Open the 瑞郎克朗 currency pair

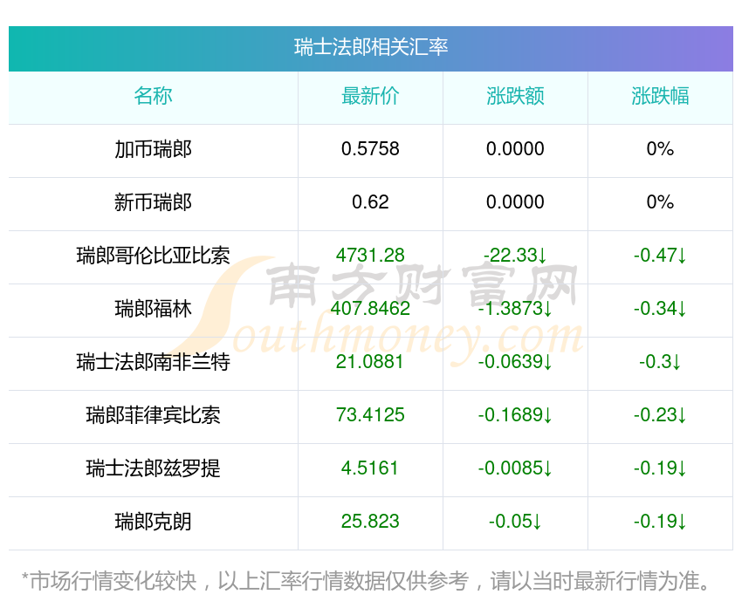click(153, 522)
